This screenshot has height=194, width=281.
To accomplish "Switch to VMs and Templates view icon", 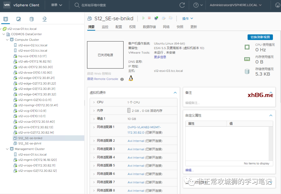I will pos(18,19).
